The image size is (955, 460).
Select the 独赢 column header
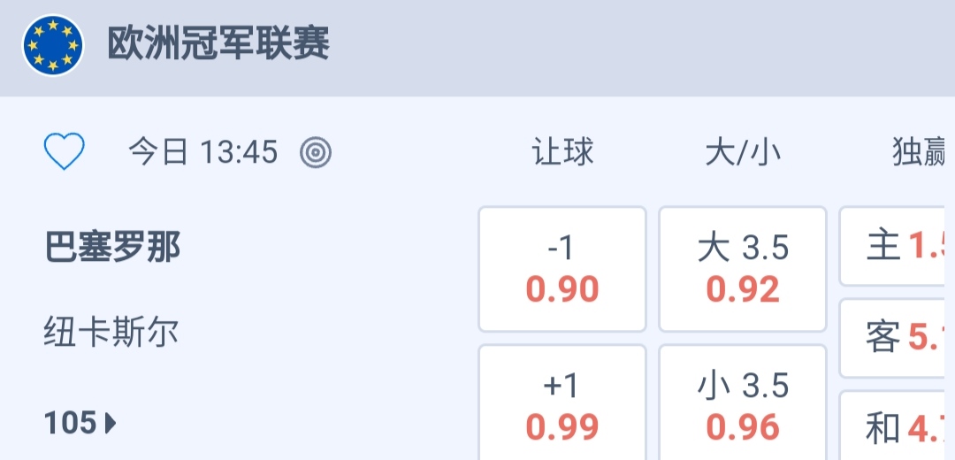coord(920,152)
